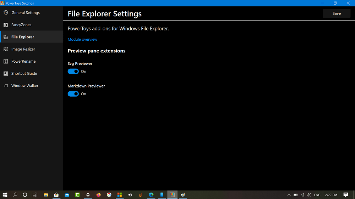Click the PowerRename icon
The height and width of the screenshot is (199, 355).
point(6,62)
